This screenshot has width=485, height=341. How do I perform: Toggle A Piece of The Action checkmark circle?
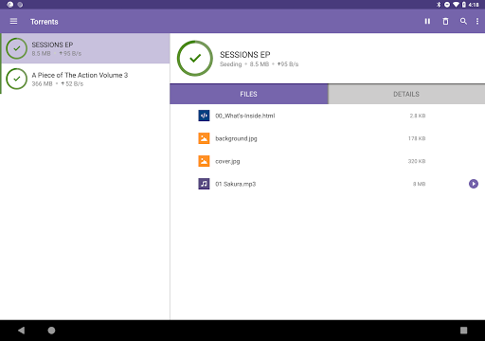click(17, 79)
